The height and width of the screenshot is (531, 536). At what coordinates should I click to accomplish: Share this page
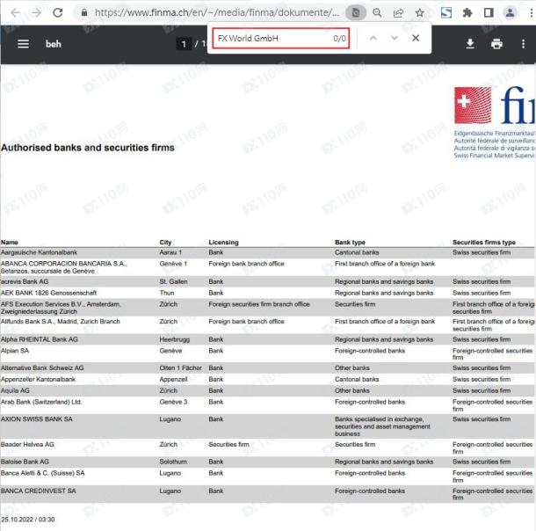398,13
